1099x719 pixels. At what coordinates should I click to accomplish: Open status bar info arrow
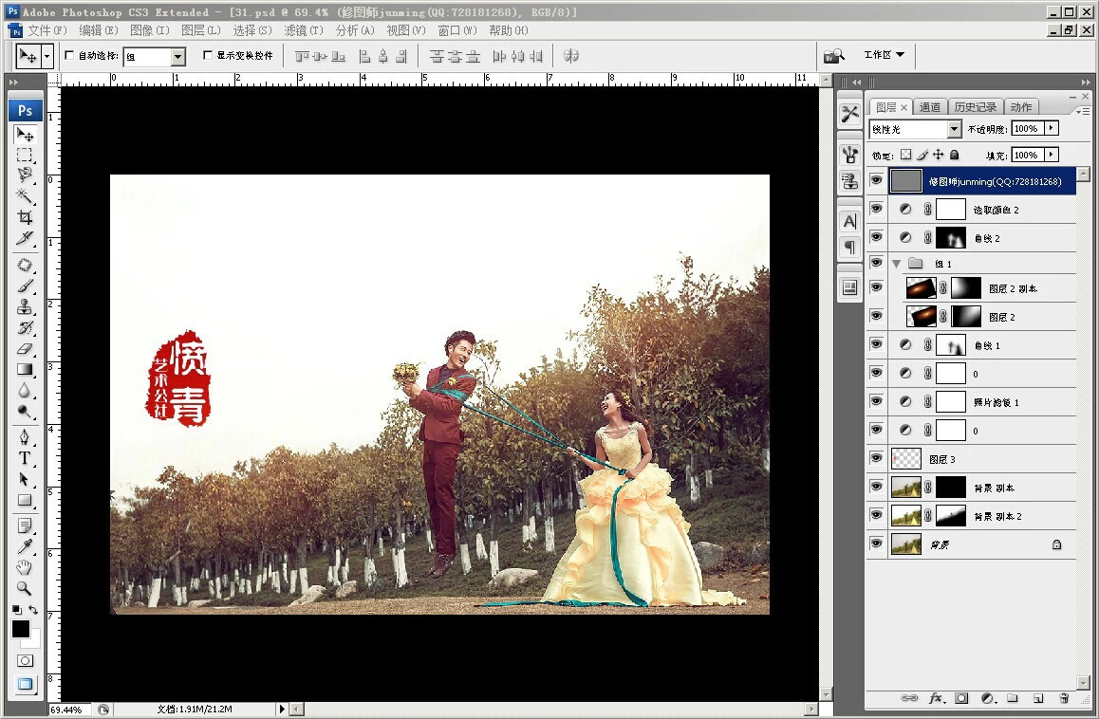pos(282,710)
